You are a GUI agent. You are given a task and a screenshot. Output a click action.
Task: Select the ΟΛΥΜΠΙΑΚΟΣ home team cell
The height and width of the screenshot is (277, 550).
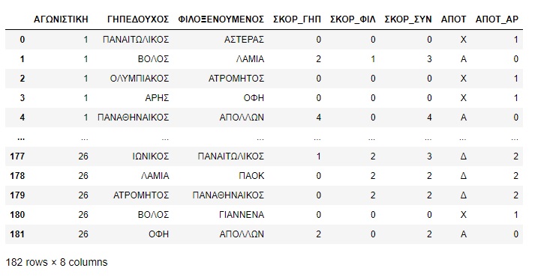pos(140,79)
